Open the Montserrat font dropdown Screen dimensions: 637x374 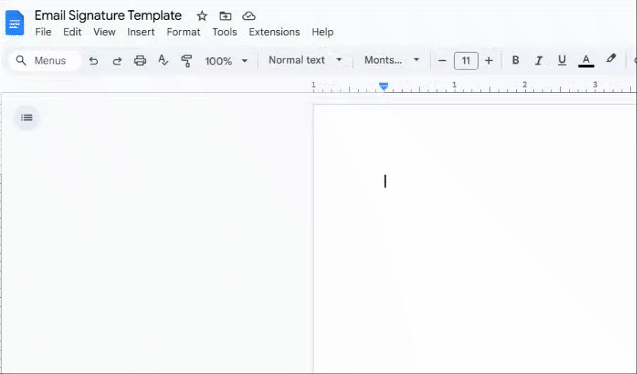(392, 60)
